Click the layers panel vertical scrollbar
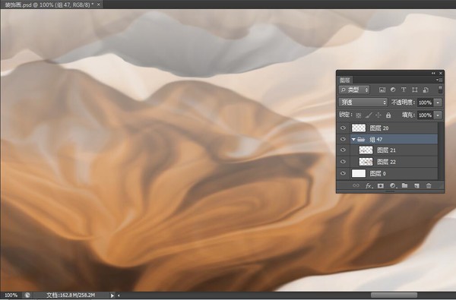The width and height of the screenshot is (456, 300). click(441, 150)
